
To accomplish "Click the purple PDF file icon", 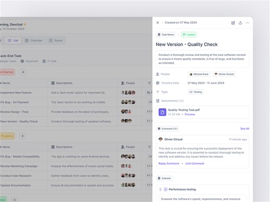I will point(163,112).
